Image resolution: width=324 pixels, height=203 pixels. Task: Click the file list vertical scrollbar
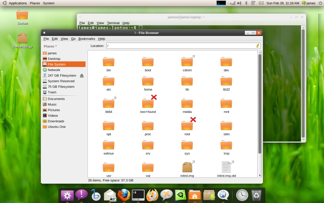260,104
